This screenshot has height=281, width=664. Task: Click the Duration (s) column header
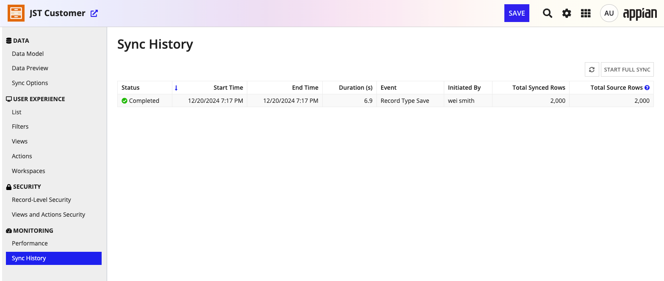click(x=350, y=88)
